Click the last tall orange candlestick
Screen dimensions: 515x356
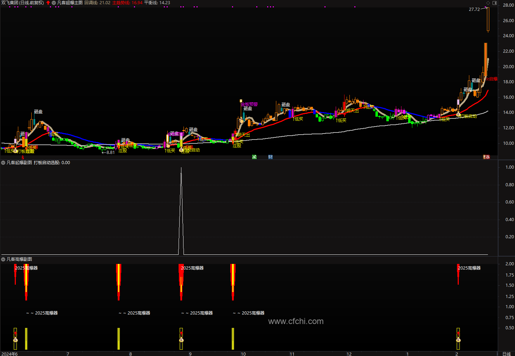[485, 60]
